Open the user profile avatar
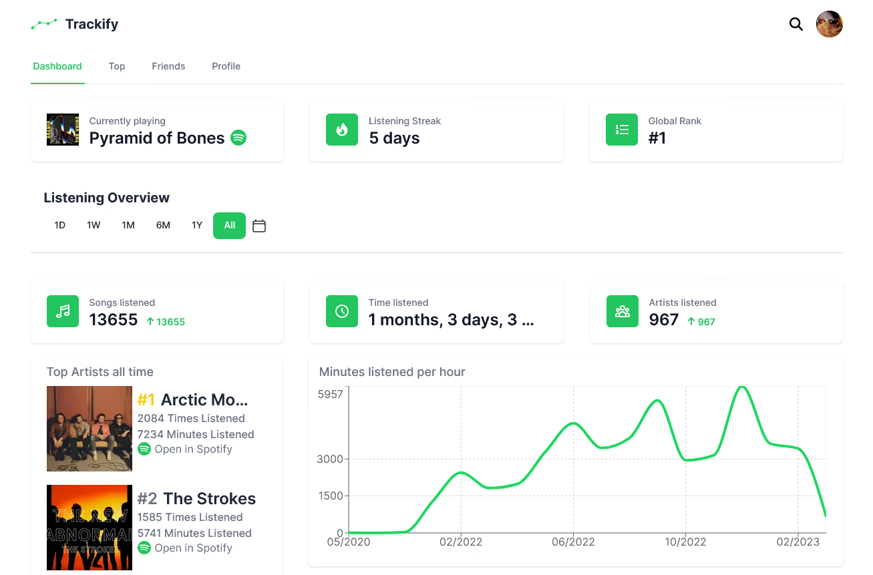Image resolution: width=873 pixels, height=575 pixels. point(829,24)
